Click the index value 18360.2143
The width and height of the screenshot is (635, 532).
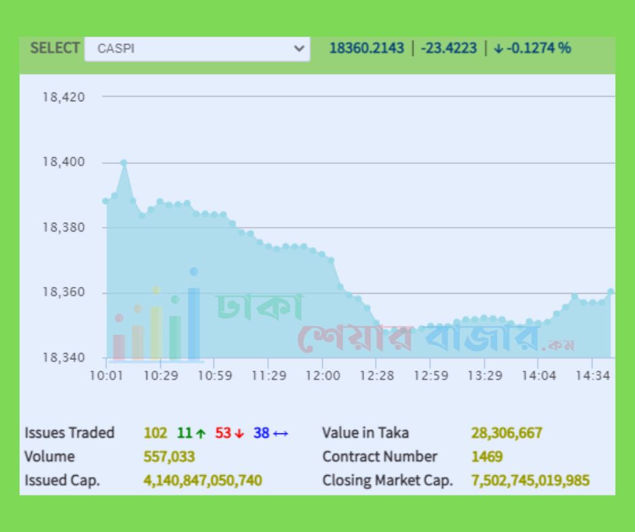pos(366,49)
